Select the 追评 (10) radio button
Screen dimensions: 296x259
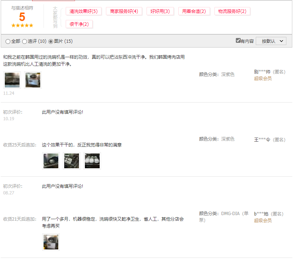[x=24, y=42]
